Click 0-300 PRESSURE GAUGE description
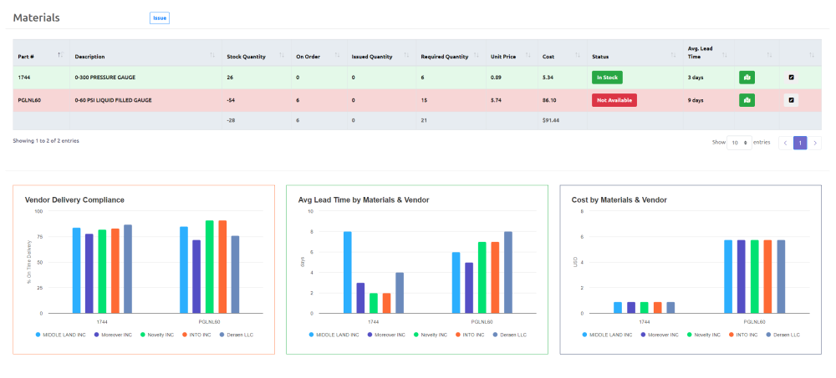836x378 pixels. [x=105, y=78]
